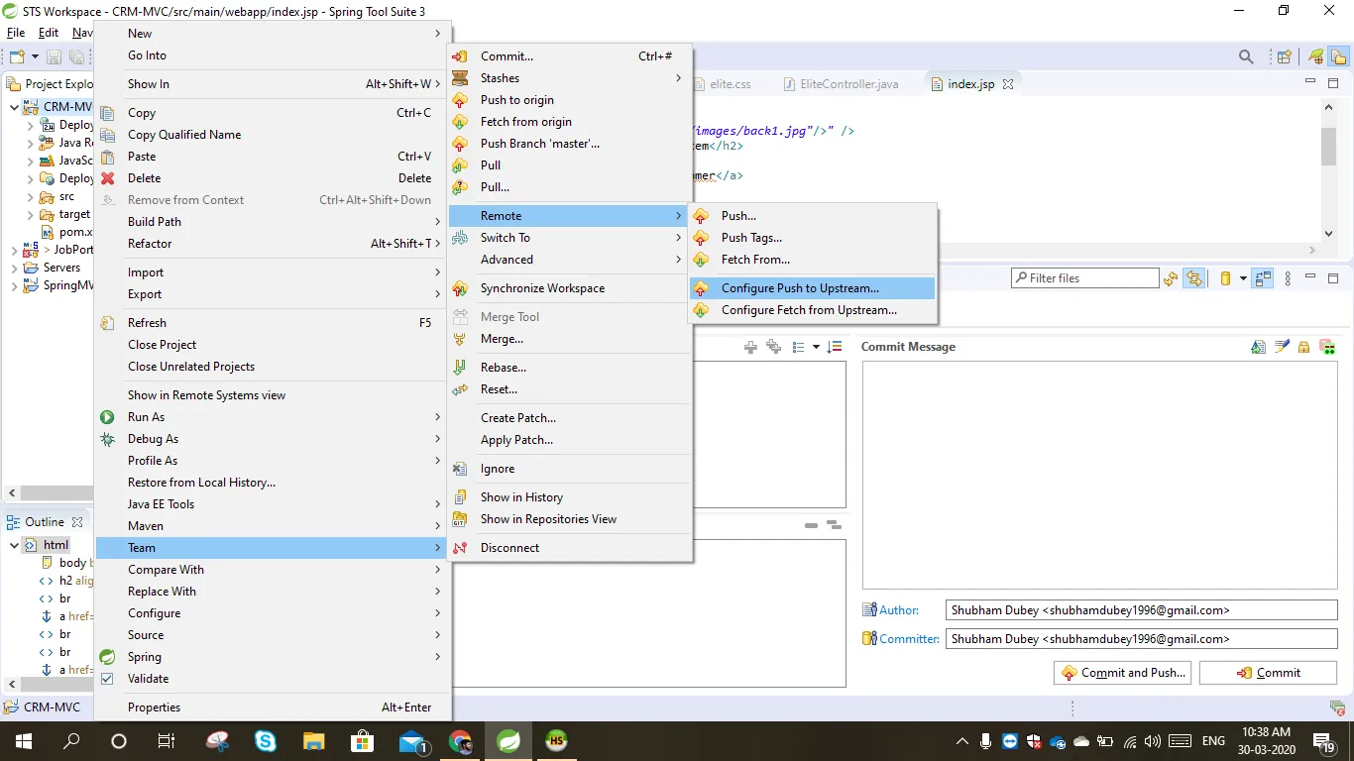This screenshot has height=761, width=1354.
Task: Click the Fetch from origin cloud icon
Action: 460,122
